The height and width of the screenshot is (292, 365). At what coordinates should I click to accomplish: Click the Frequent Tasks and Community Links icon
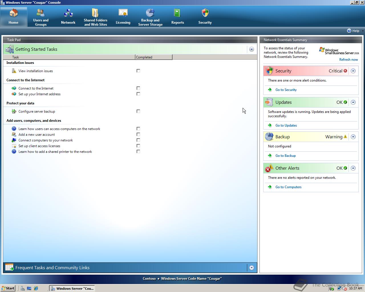9,267
